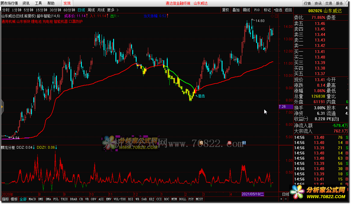This screenshot has height=204, width=351.
Task: Switch to the 30分钟 period
Action: (55, 10)
